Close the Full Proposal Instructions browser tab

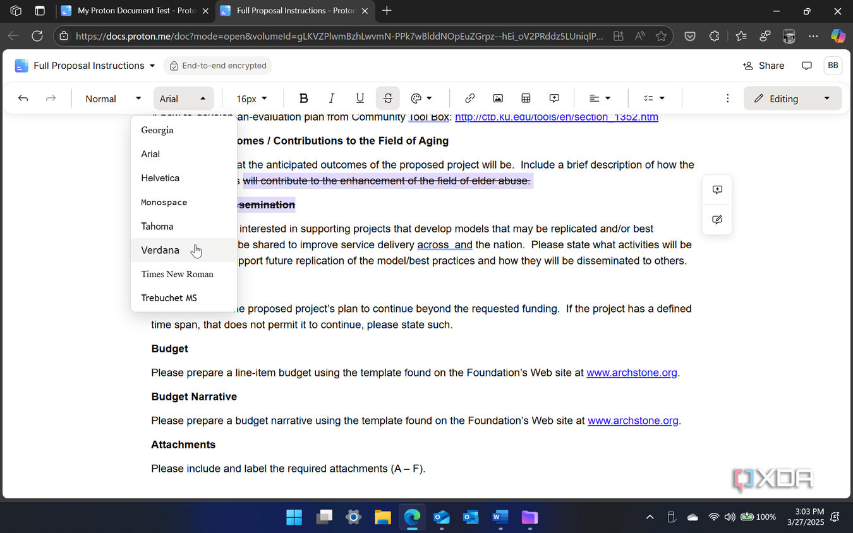click(x=364, y=11)
